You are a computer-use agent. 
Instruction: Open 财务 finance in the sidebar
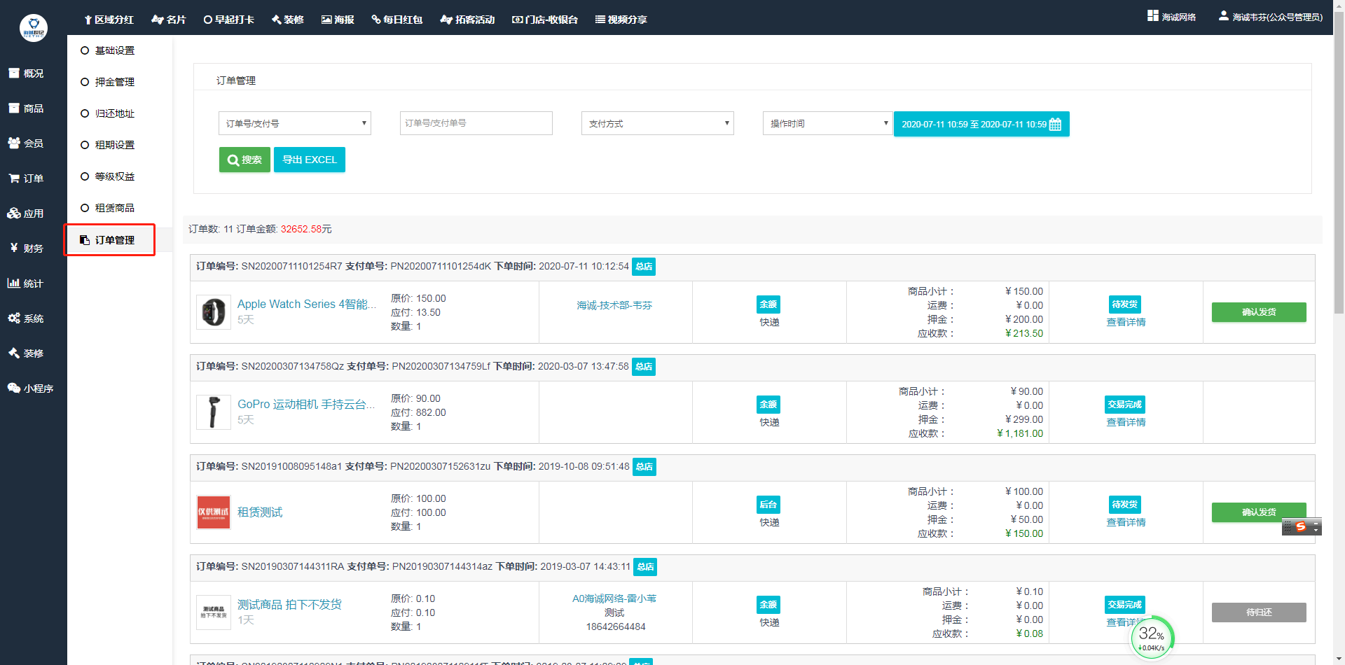tap(26, 248)
